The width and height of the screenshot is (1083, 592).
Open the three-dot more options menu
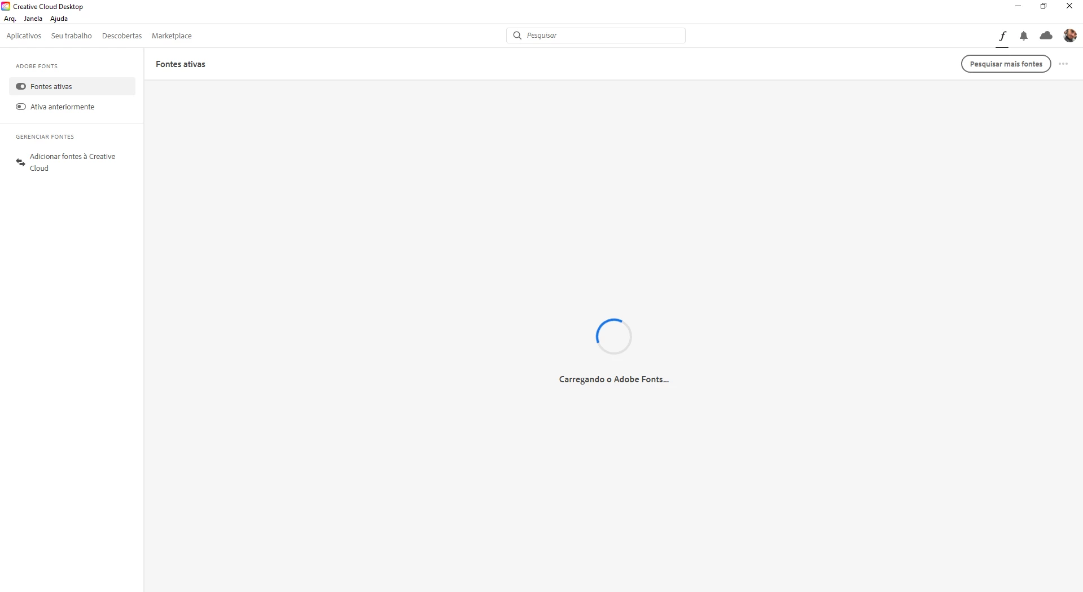coord(1063,64)
